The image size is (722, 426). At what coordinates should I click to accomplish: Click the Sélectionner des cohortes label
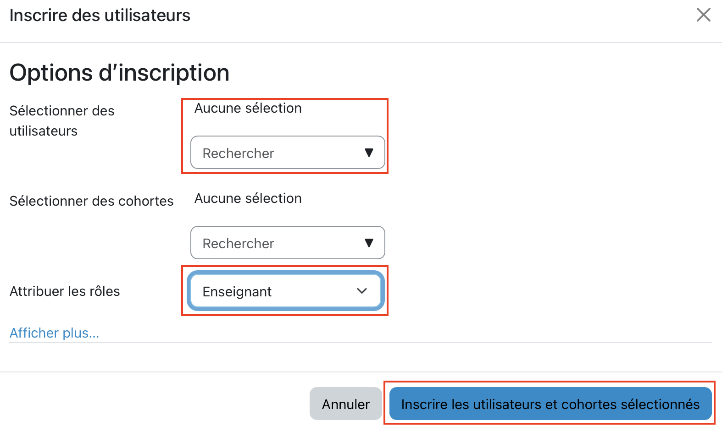coord(91,201)
